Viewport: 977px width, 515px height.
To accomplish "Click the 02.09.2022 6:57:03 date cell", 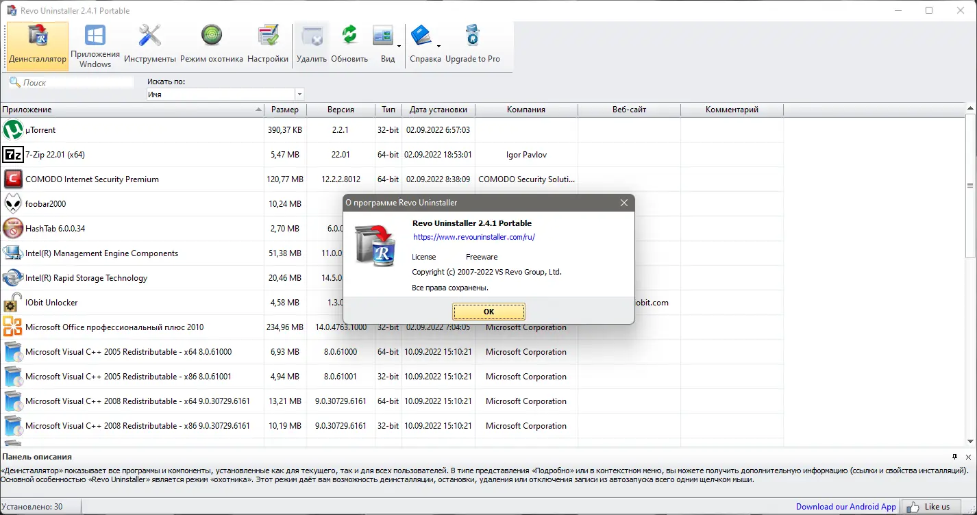I will pos(438,130).
